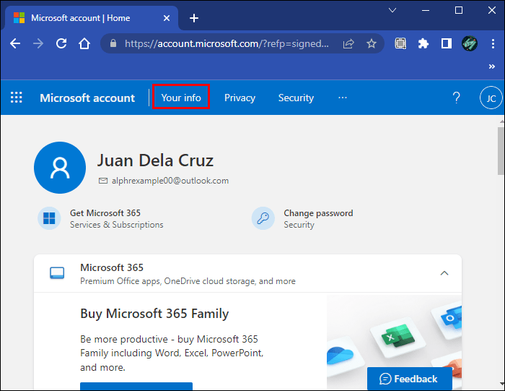Open the JC account manager avatar

pos(491,98)
